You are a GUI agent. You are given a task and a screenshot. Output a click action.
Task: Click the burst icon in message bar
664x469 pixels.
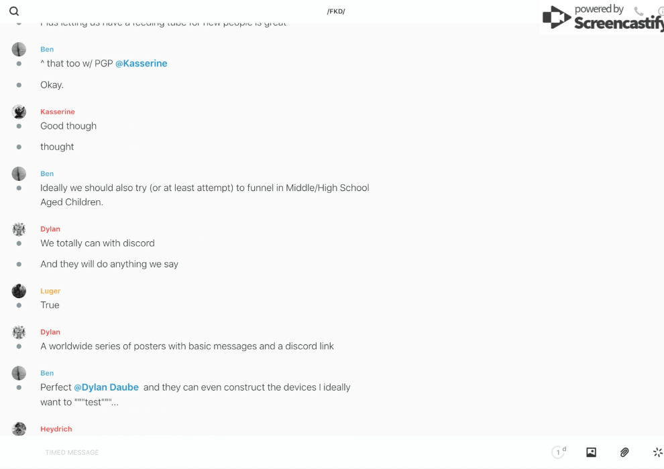tap(657, 452)
